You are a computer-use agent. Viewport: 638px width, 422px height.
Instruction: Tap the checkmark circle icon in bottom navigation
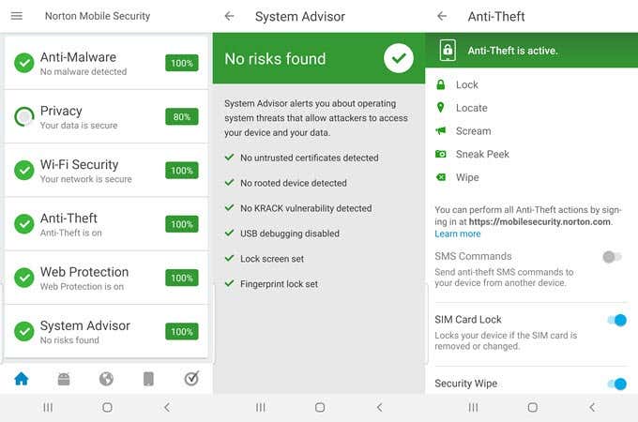191,379
